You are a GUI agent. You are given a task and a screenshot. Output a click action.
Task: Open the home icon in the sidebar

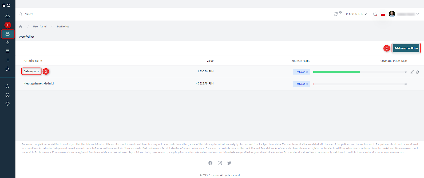[x=7, y=16]
